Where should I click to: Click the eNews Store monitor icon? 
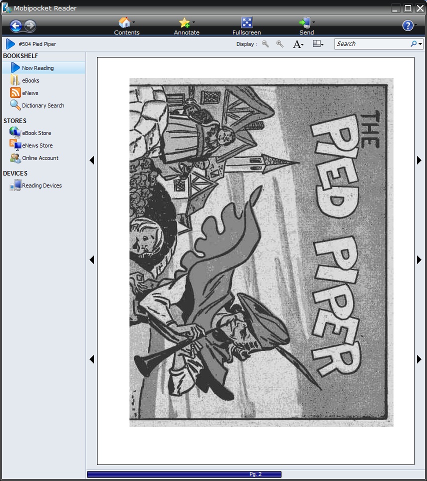15,145
